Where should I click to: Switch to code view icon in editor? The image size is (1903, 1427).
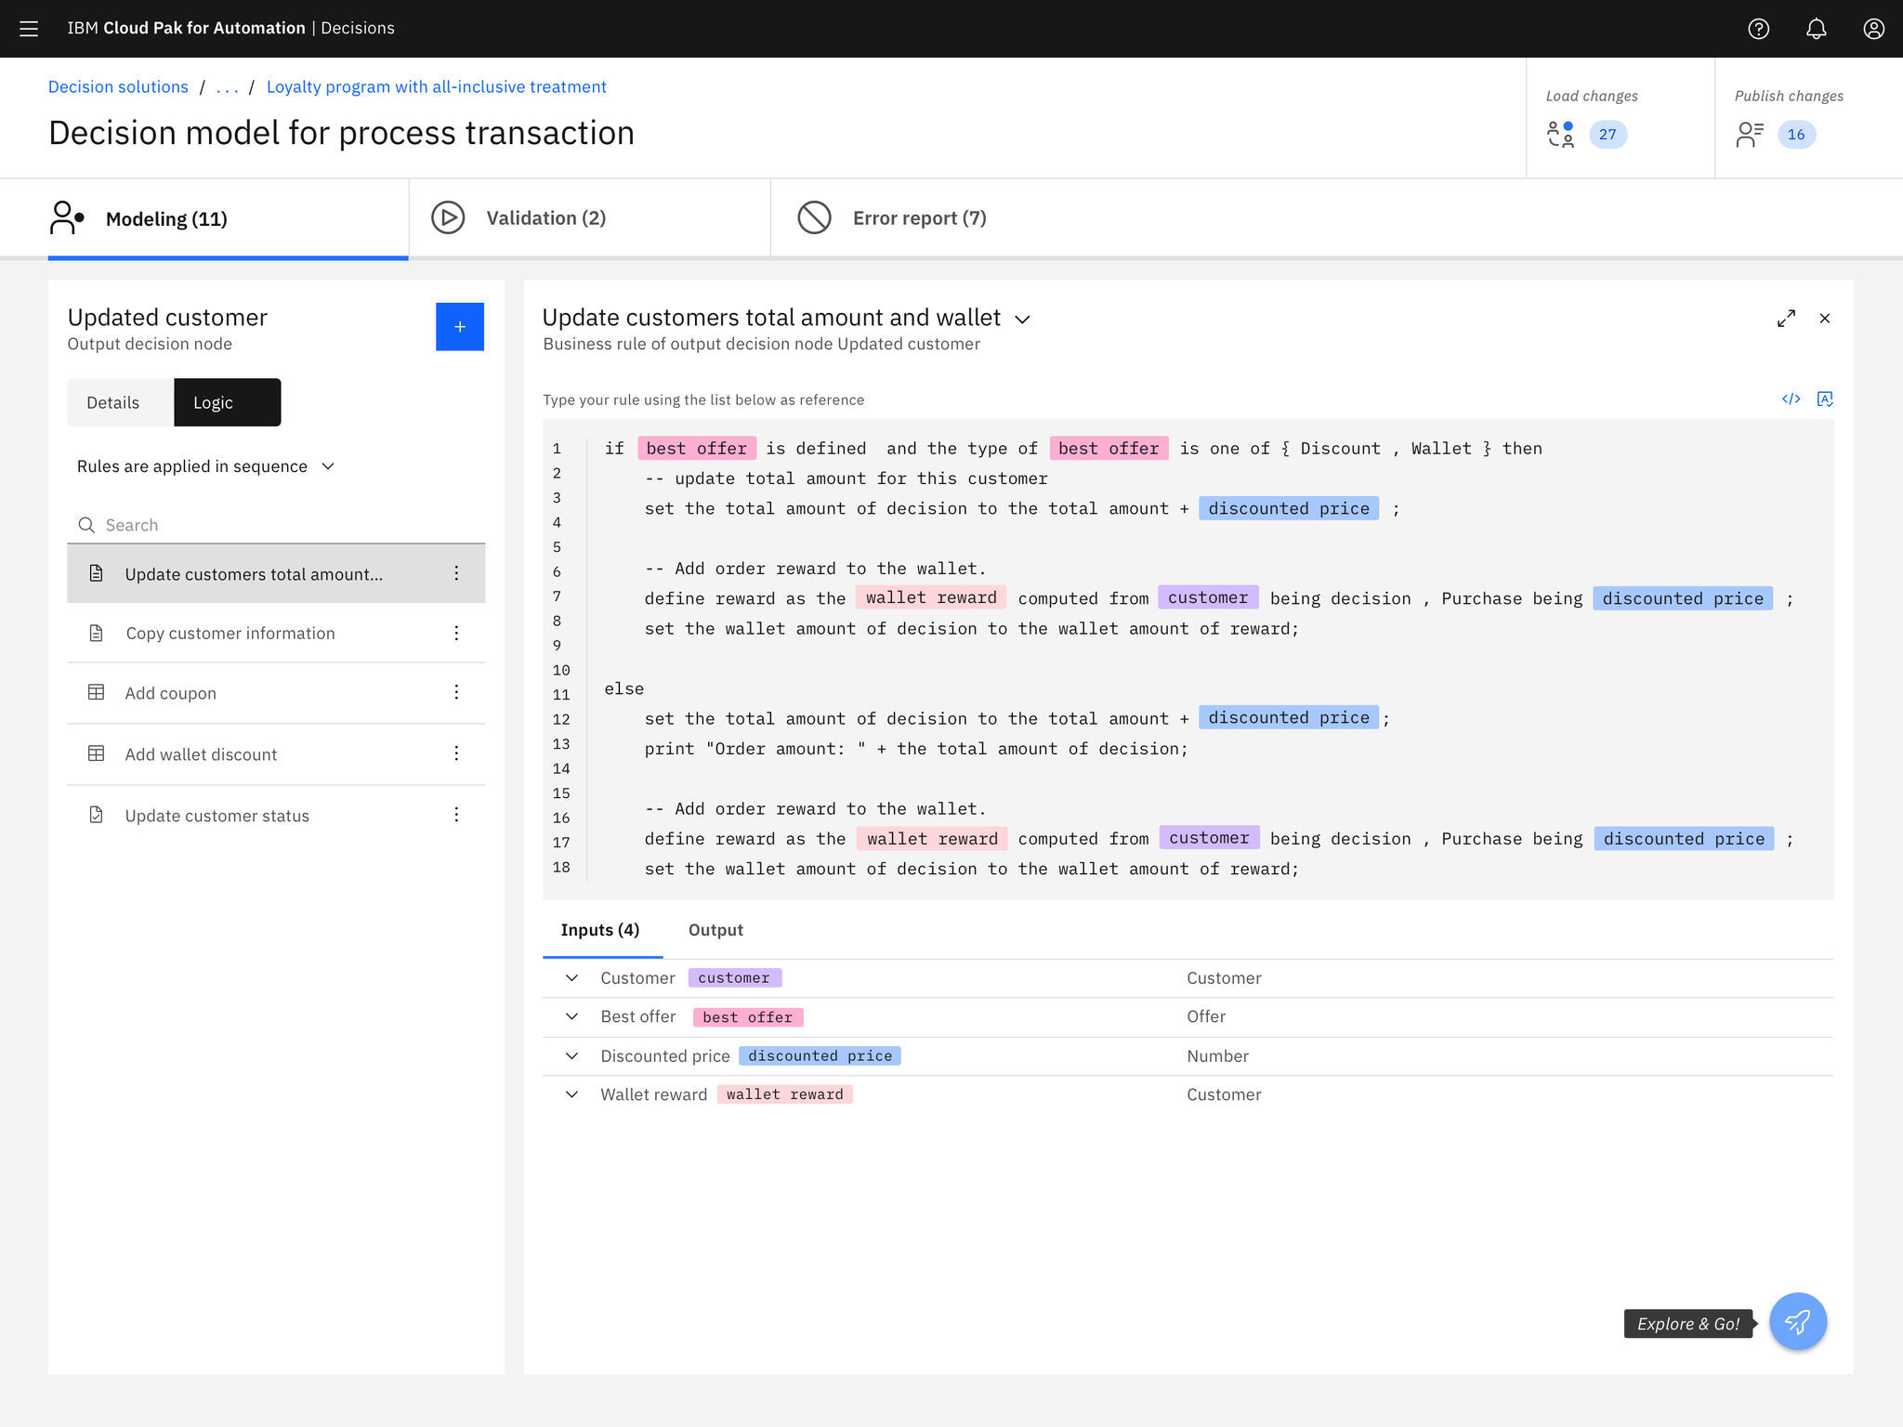coord(1791,399)
